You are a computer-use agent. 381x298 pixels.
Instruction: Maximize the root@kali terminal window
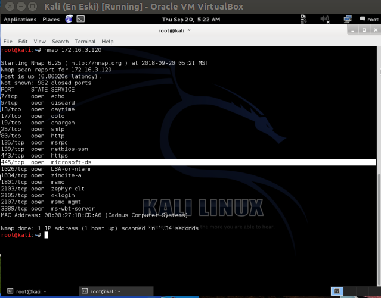point(364,30)
